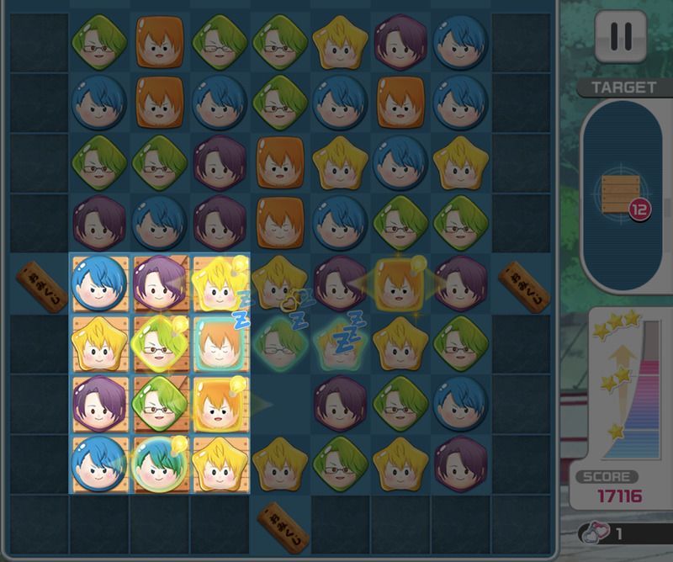Tap the TARGET label
The image size is (673, 562).
(623, 87)
